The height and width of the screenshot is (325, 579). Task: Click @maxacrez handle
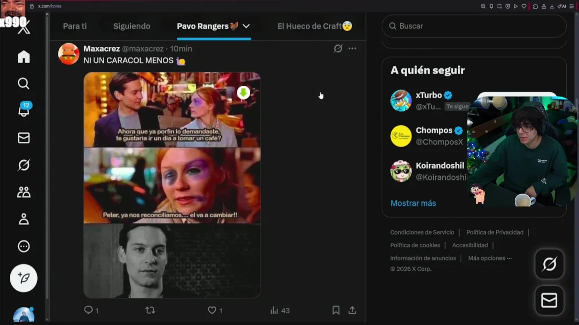click(x=143, y=49)
